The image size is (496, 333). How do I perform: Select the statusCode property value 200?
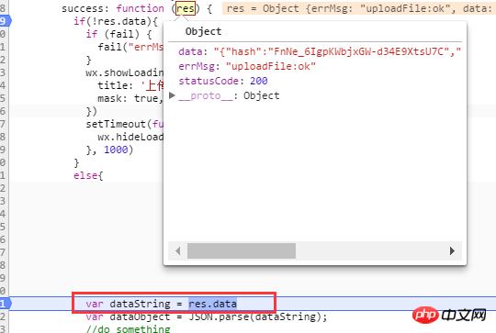coord(259,81)
